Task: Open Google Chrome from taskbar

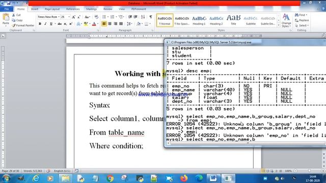Action: [110, 178]
